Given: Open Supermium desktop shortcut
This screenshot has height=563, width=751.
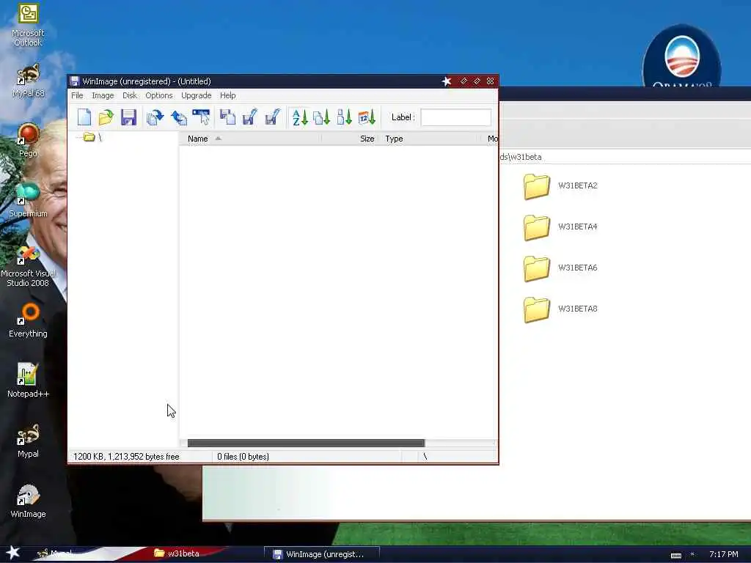Looking at the screenshot, I should point(28,201).
